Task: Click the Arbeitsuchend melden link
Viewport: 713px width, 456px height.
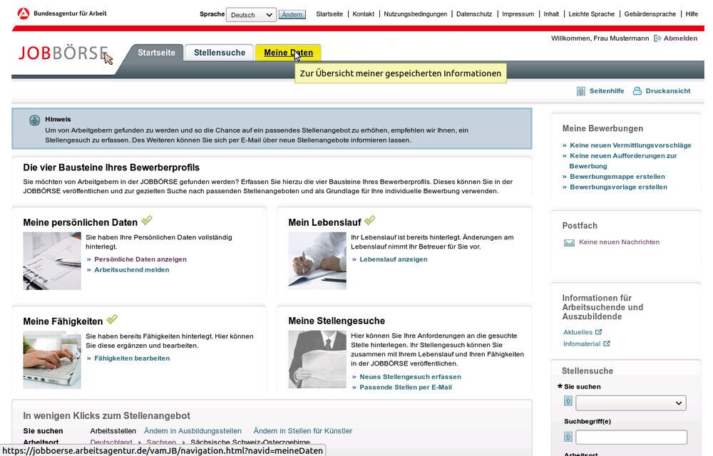Action: [131, 270]
